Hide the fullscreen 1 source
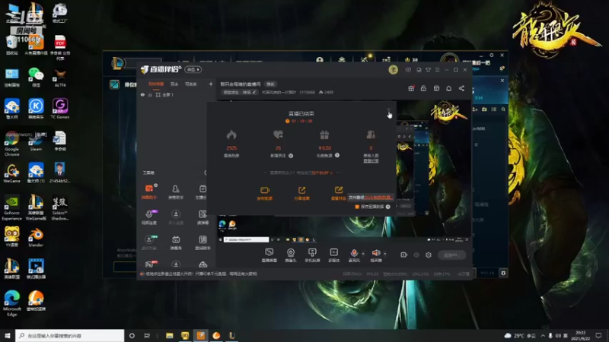The image size is (609, 342). click(142, 94)
